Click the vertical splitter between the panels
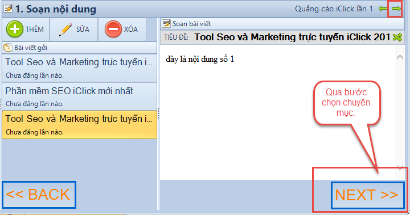This screenshot has width=410, height=215. tap(158, 113)
